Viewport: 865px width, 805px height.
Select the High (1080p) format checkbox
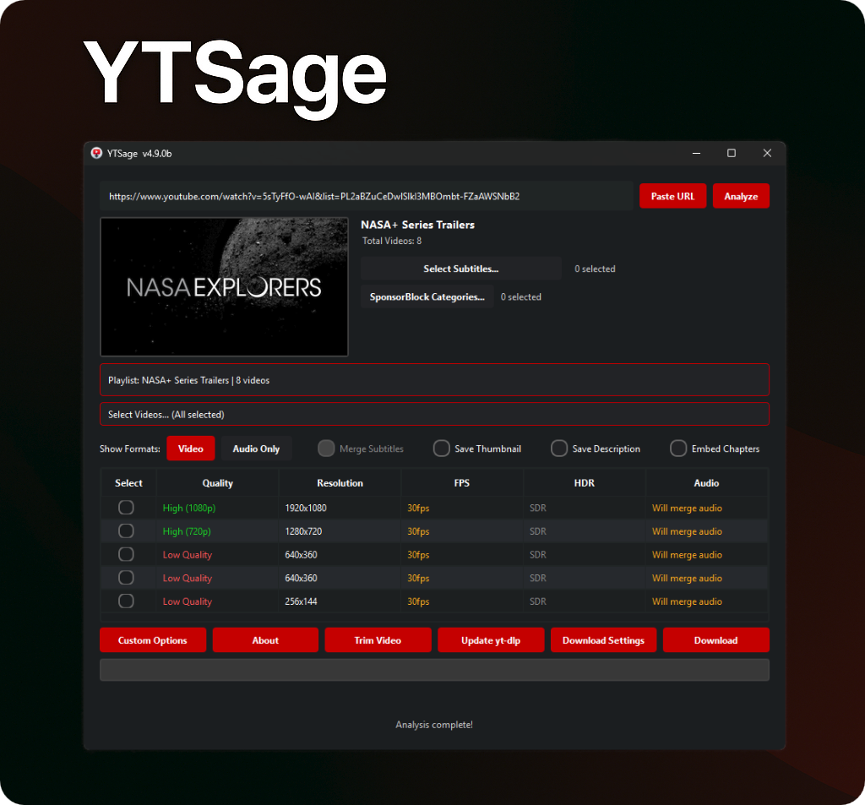[126, 507]
